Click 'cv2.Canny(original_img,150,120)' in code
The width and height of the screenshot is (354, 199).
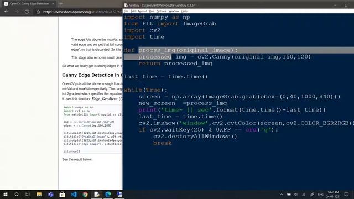(x=254, y=57)
